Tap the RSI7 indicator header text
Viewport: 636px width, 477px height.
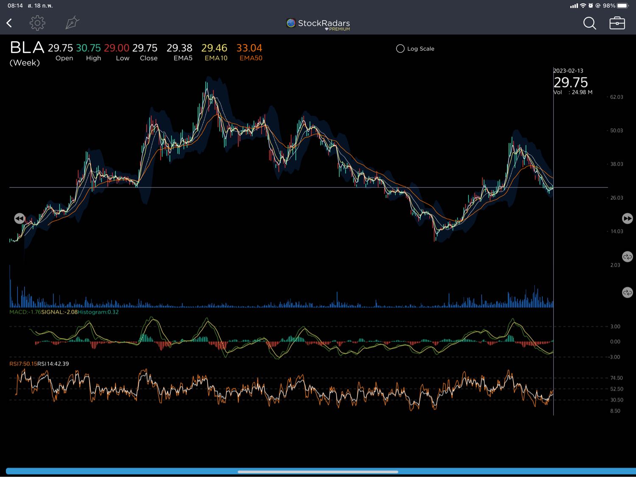pos(23,364)
